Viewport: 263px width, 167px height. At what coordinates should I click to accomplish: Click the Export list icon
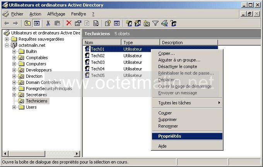[x=96, y=23]
